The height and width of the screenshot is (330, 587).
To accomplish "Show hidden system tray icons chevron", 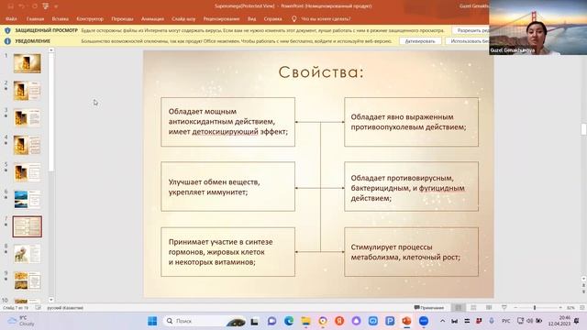I will [442, 321].
